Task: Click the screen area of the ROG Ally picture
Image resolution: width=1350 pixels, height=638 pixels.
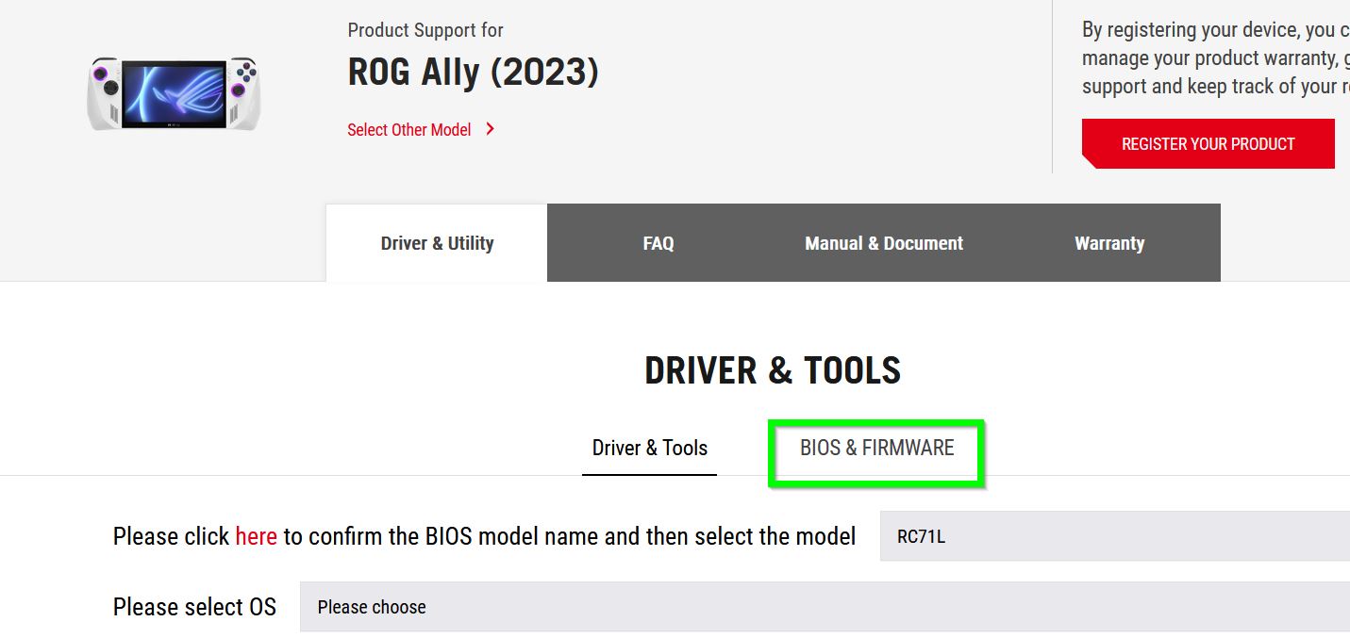Action: 174,92
